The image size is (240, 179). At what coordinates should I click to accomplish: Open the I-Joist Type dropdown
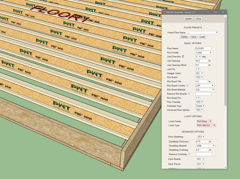pos(206,125)
